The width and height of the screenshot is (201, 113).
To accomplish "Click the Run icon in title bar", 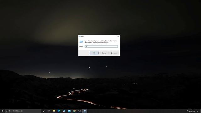I will click(80, 36).
